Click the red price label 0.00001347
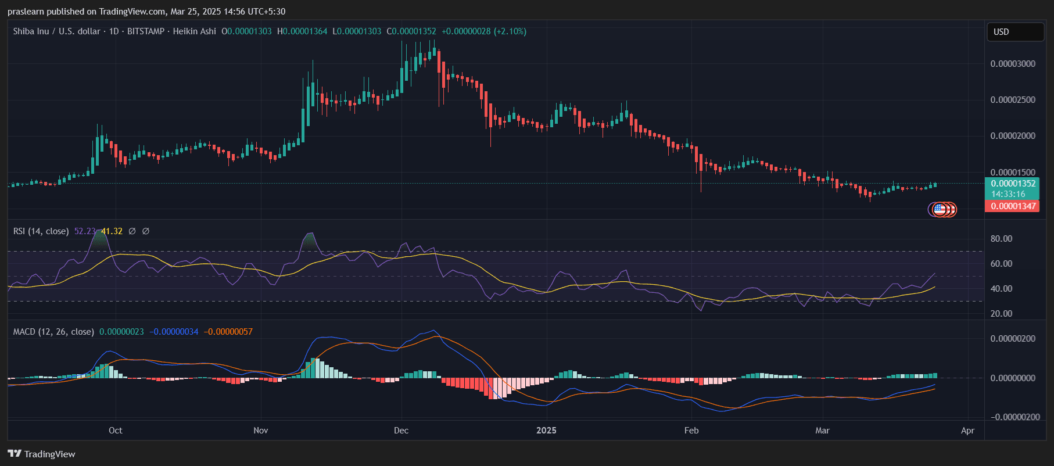This screenshot has height=466, width=1054. pyautogui.click(x=1013, y=206)
